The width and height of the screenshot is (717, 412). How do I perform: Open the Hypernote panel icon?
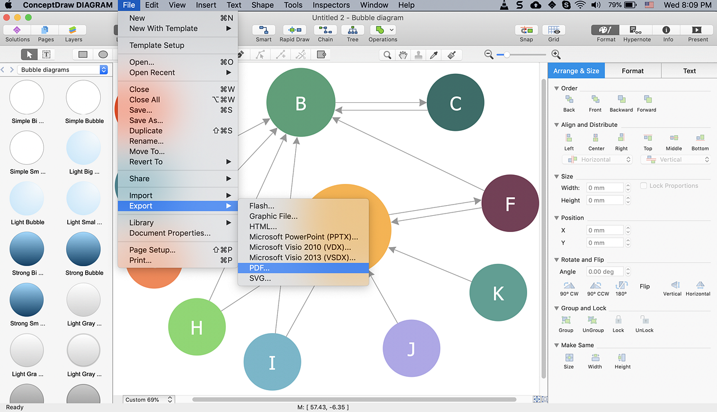click(636, 31)
